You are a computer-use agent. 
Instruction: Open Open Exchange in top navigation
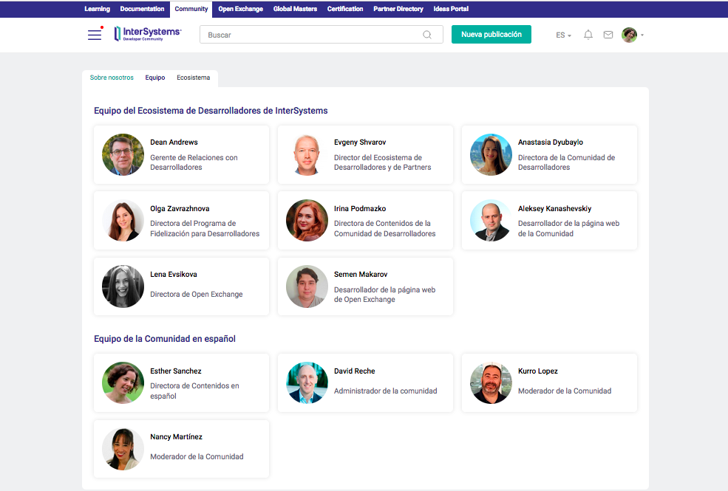241,9
